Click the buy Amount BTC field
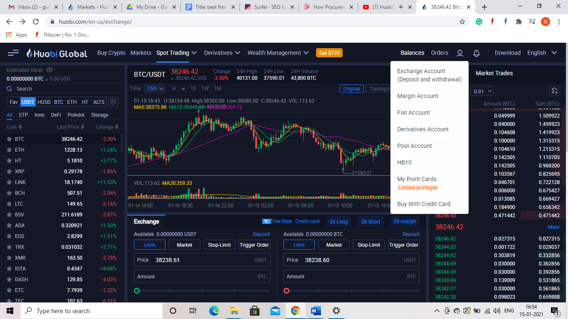Image resolution: width=568 pixels, height=319 pixels. (x=202, y=277)
